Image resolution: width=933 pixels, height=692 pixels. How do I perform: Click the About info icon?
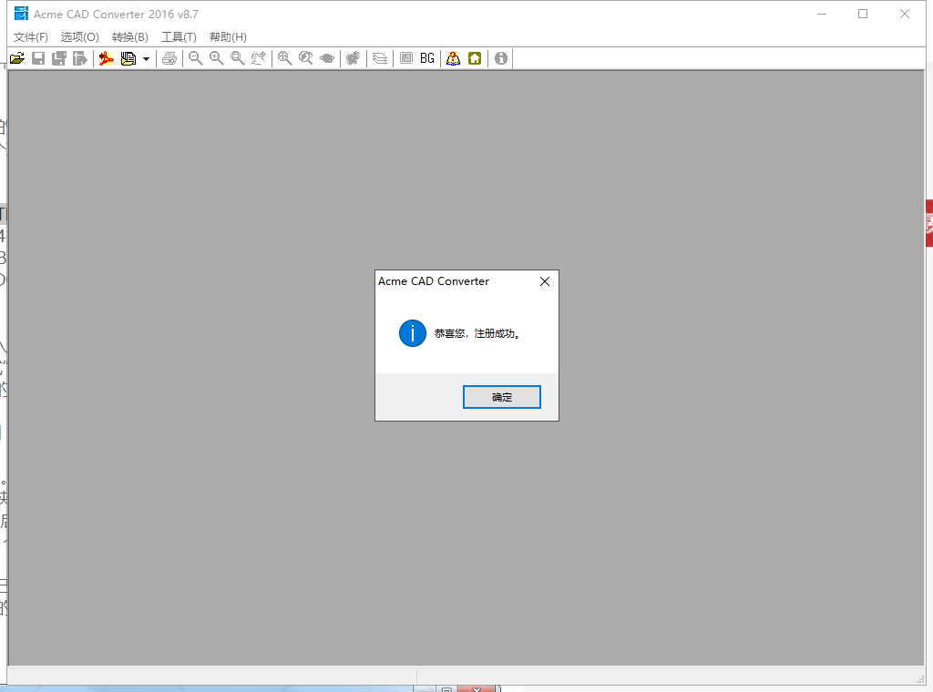501,58
